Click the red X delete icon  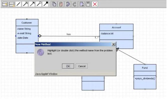point(95,4)
